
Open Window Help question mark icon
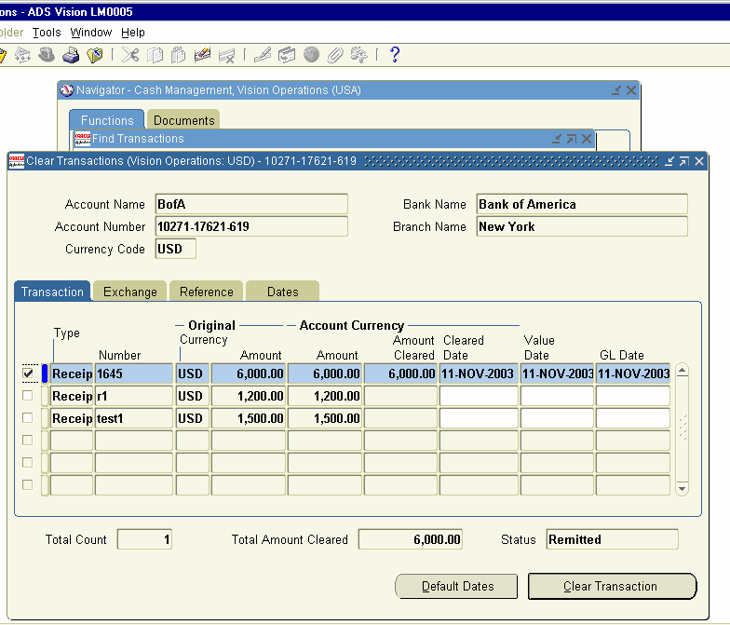pyautogui.click(x=395, y=55)
